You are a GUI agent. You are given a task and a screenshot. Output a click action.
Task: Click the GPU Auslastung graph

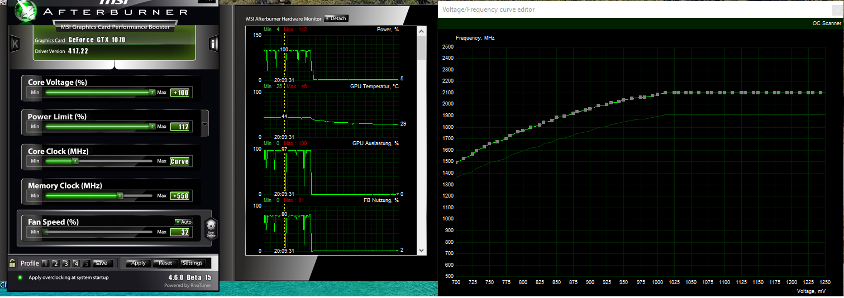pos(331,171)
